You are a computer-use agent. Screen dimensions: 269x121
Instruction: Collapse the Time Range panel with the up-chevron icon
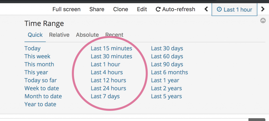click(x=263, y=21)
